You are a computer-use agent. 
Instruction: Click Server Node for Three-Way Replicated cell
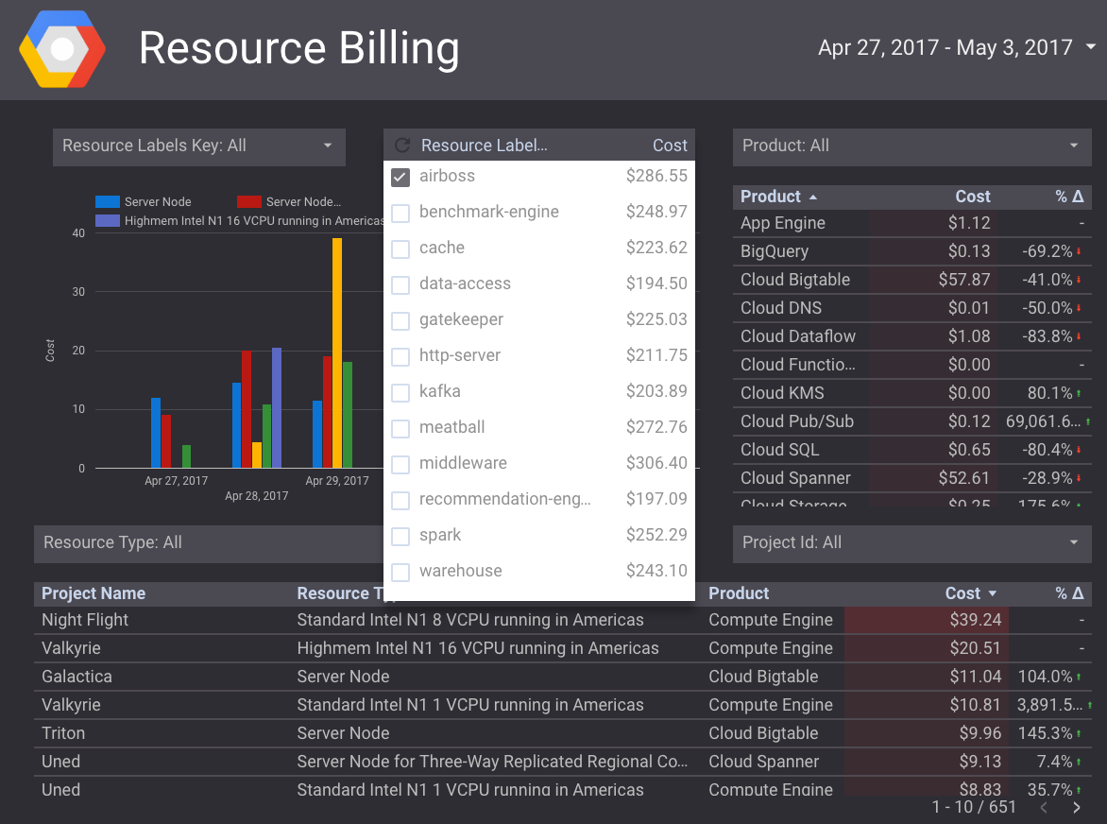pos(491,762)
